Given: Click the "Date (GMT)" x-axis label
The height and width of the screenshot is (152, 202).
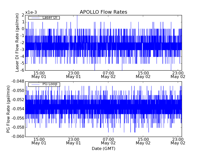Looking at the screenshot, I should click(103, 148).
